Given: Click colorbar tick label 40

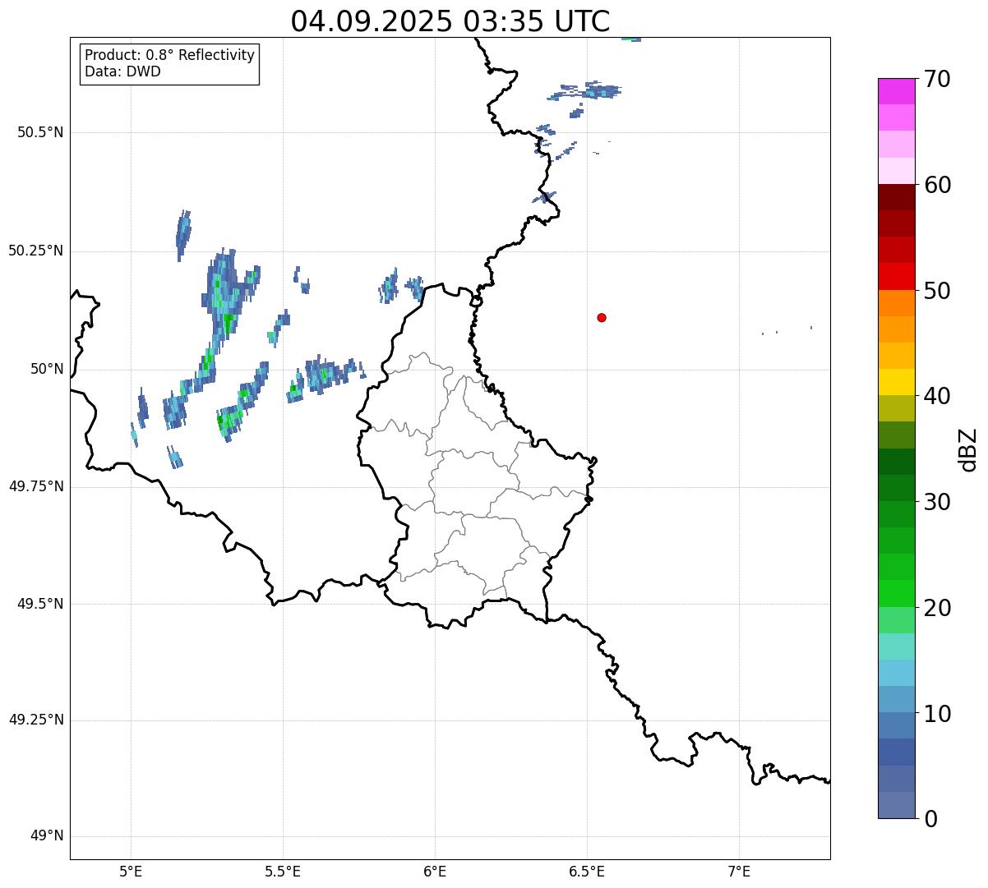Looking at the screenshot, I should (x=938, y=396).
